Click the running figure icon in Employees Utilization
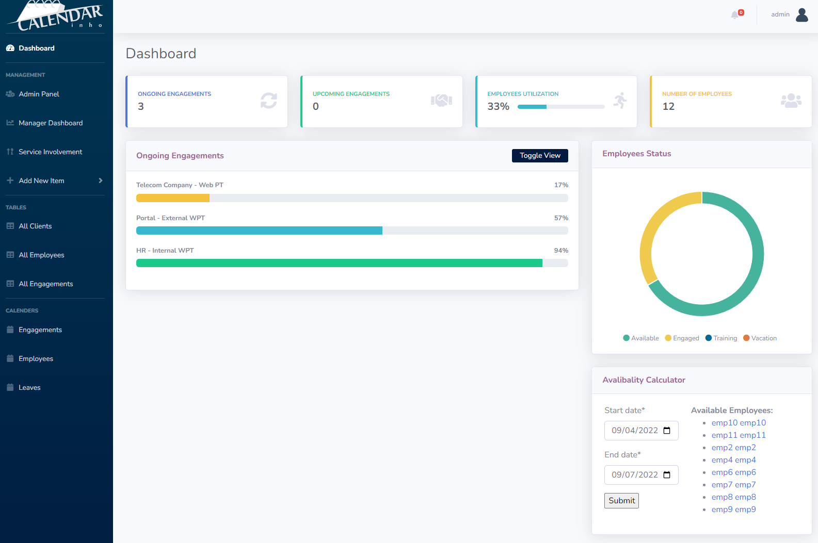The width and height of the screenshot is (818, 543). 620,101
